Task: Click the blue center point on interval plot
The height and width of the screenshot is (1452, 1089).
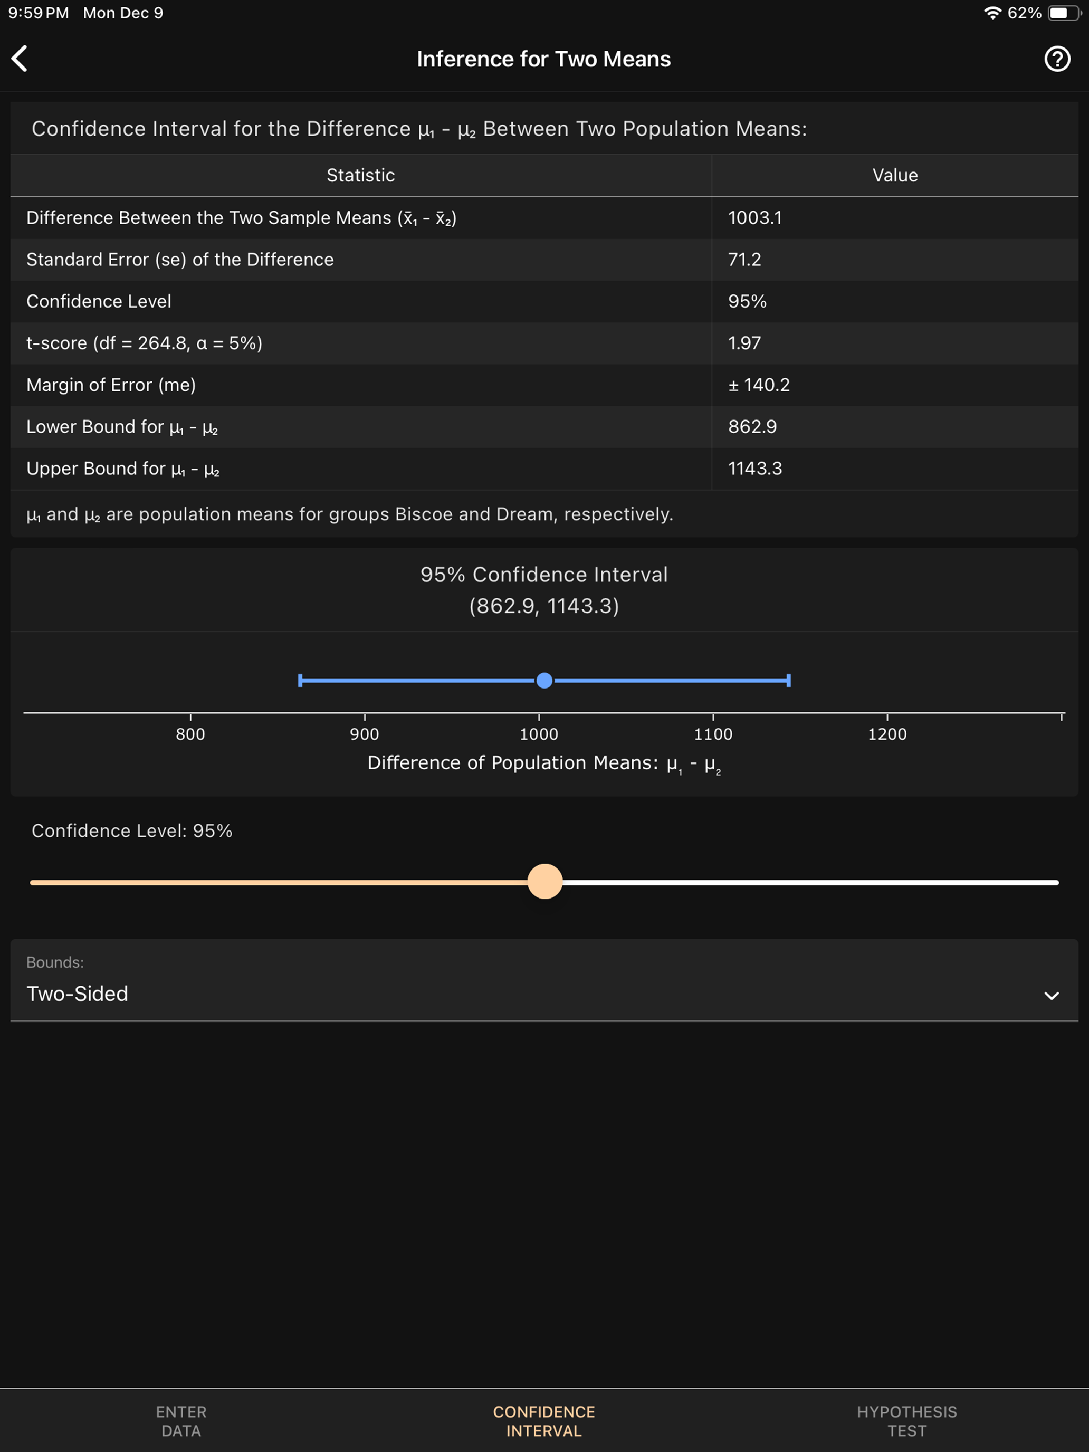Action: [x=544, y=681]
